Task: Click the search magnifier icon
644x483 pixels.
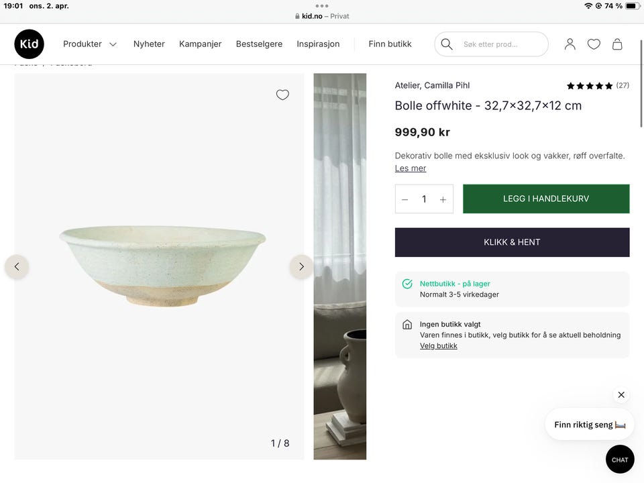Action: pos(447,44)
